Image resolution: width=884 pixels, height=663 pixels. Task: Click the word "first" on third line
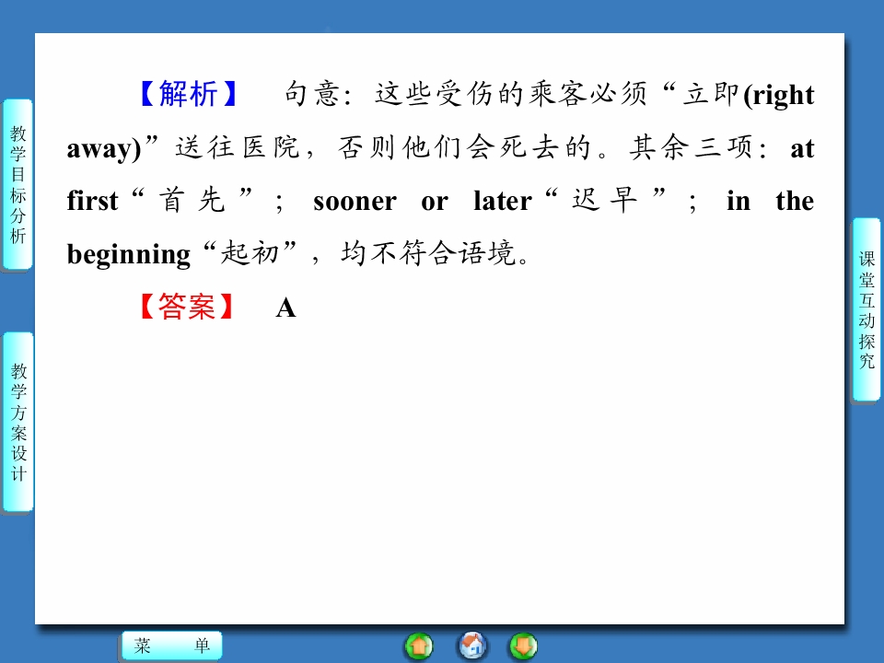92,200
